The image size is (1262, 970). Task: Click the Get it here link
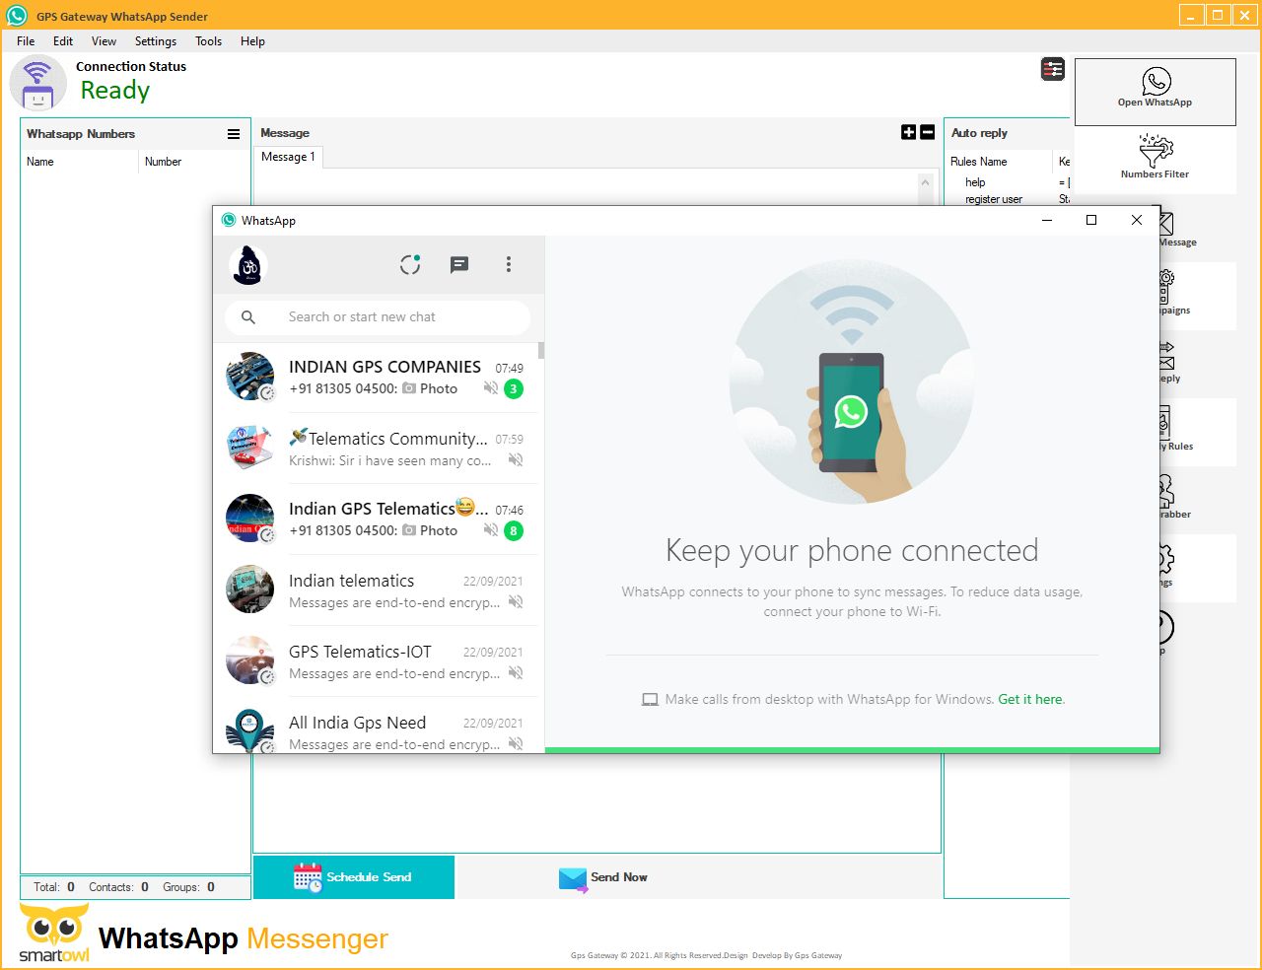tap(1031, 699)
